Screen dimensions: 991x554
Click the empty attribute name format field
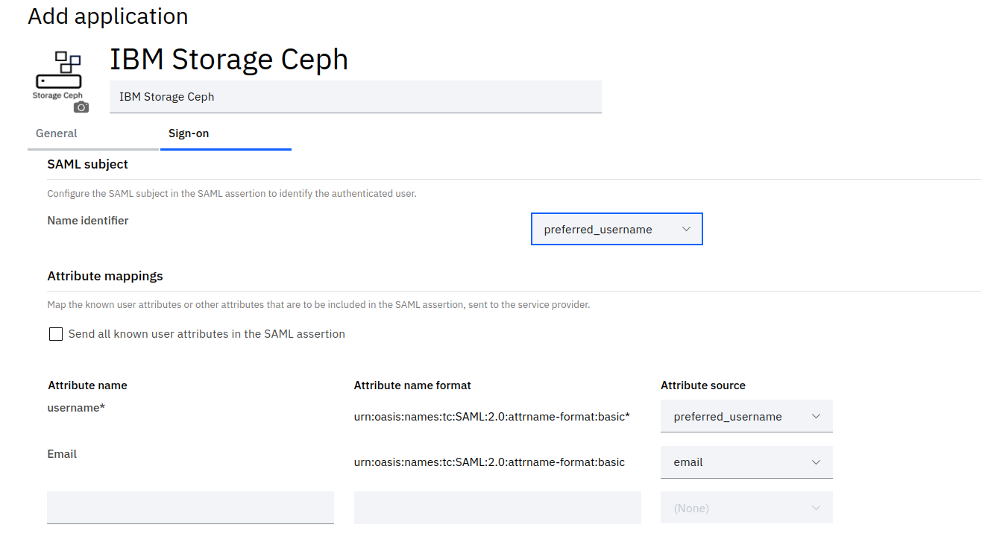click(x=497, y=508)
